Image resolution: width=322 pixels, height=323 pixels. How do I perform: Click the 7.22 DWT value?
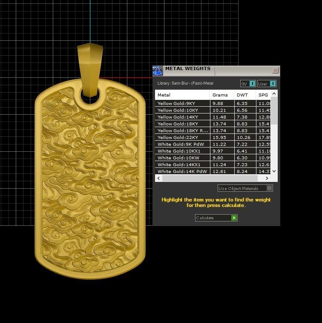coord(242,144)
